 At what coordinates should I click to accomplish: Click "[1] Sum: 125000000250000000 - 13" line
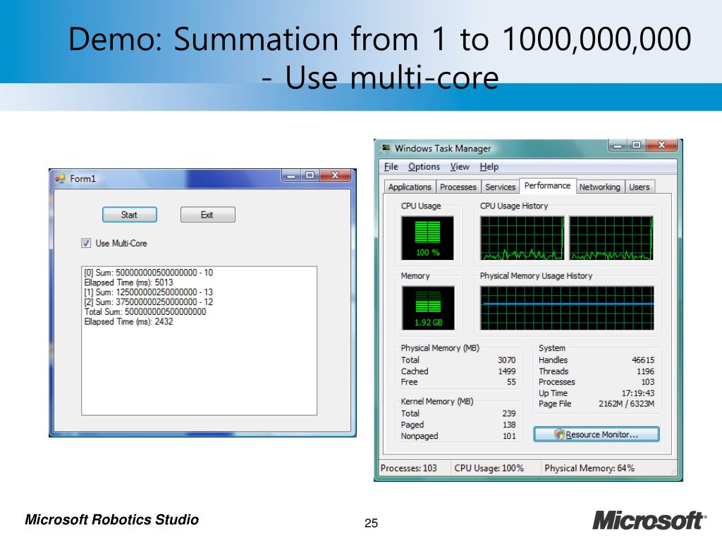coord(148,292)
